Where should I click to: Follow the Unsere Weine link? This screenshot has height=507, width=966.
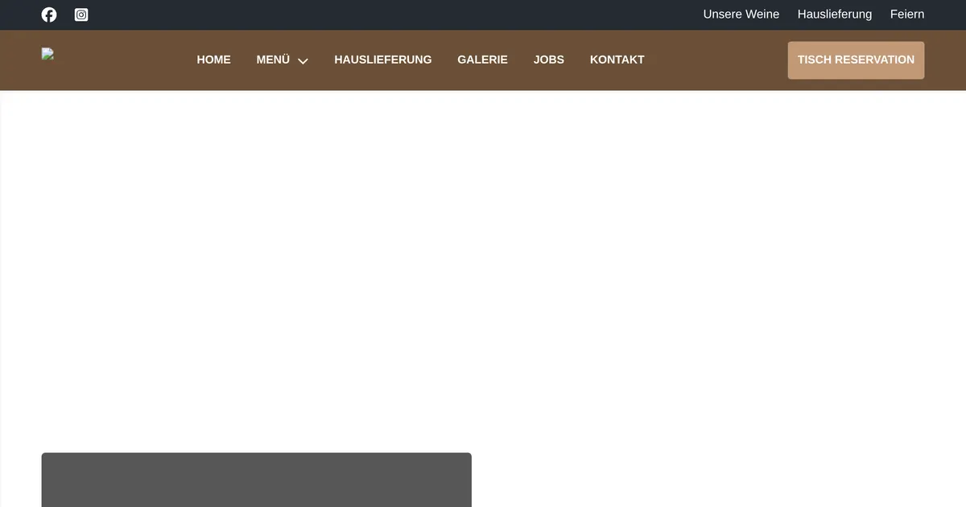pos(741,14)
